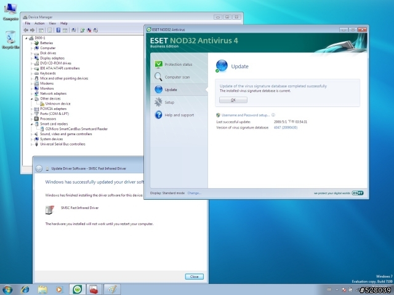The image size is (394, 295).
Task: Expand the Display adapters node
Action: 31,58
